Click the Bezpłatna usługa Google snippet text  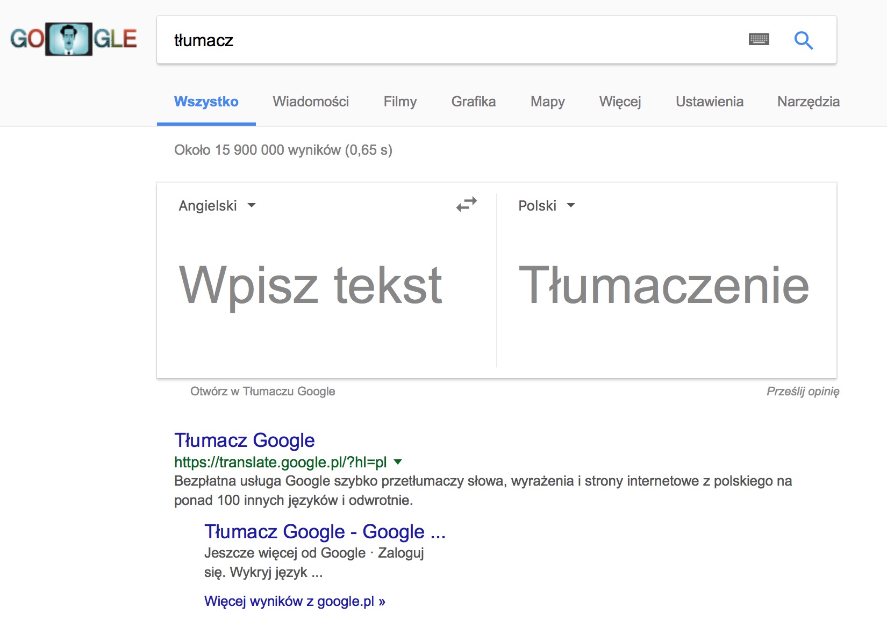coord(483,490)
